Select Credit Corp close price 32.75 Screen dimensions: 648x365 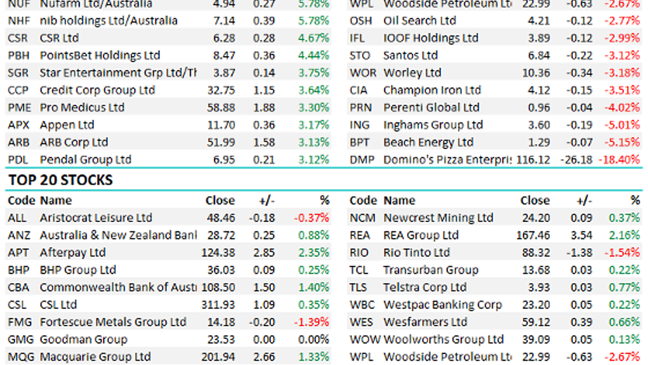tap(221, 91)
